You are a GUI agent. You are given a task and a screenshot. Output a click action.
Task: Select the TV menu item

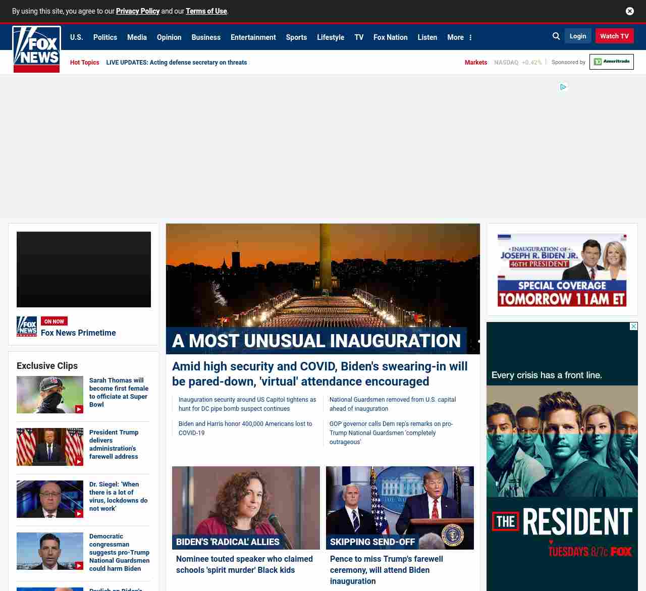tap(359, 37)
